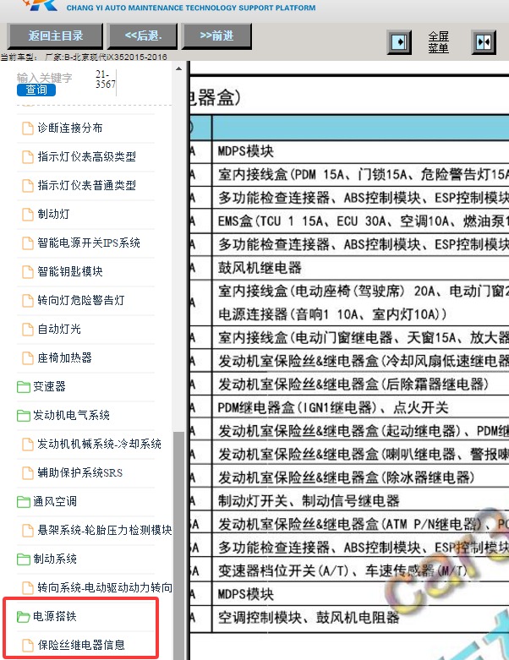Go forward with the >>前进 button
This screenshot has width=509, height=660.
pyautogui.click(x=216, y=36)
